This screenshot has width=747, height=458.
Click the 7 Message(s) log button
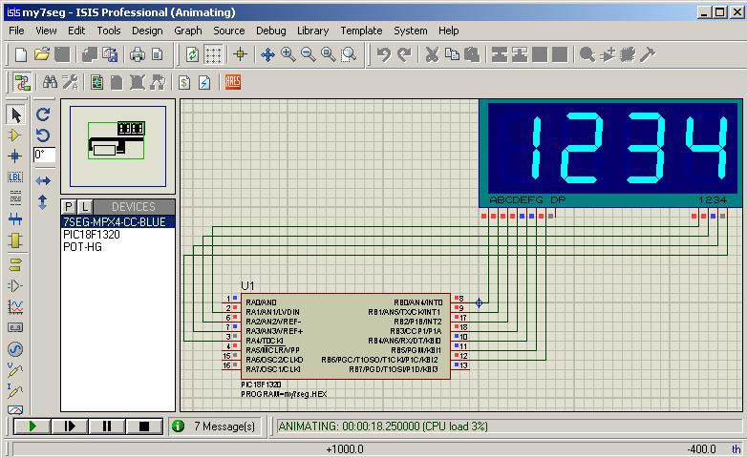pyautogui.click(x=215, y=427)
